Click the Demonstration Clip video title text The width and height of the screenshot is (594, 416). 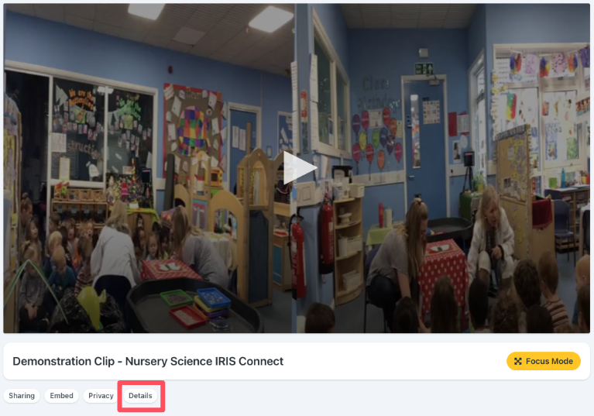click(x=148, y=361)
